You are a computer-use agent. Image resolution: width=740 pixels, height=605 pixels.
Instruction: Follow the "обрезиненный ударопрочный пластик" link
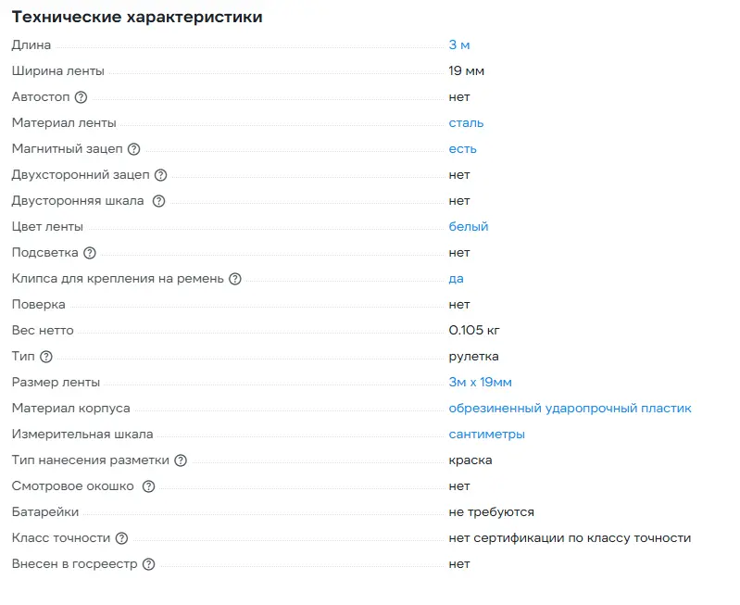(570, 408)
